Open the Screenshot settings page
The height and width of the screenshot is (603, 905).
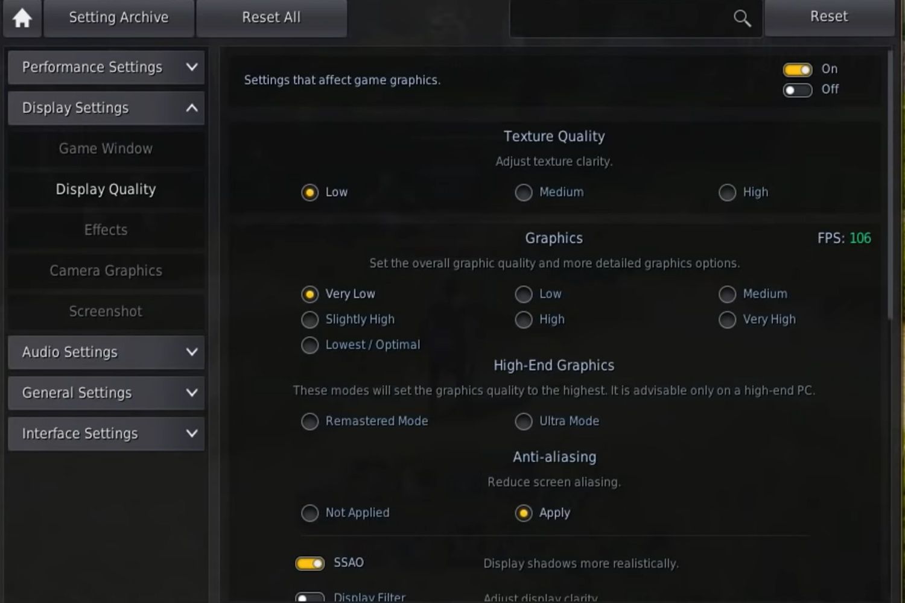click(x=106, y=311)
